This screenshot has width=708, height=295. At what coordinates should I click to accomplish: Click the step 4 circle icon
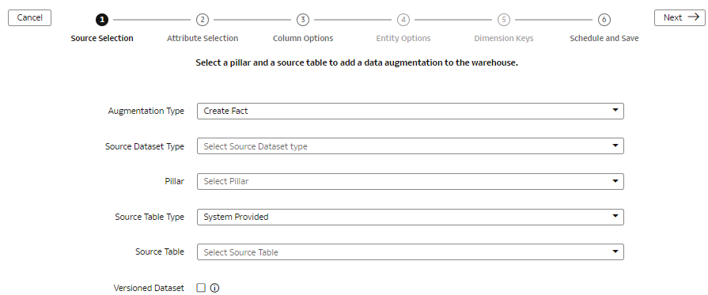403,20
